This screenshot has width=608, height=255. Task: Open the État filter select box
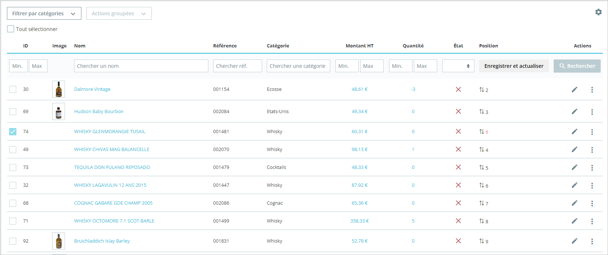click(x=458, y=66)
